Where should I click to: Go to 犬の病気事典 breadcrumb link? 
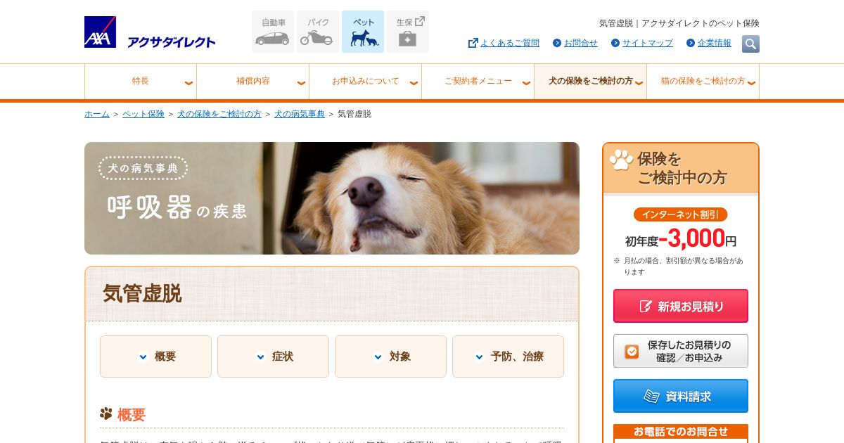point(300,114)
